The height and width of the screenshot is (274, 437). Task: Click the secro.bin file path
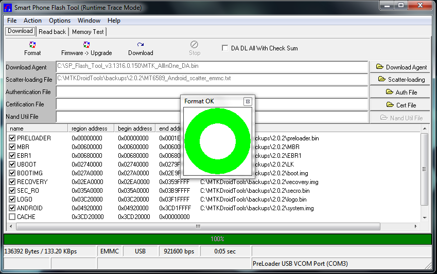[x=255, y=190]
